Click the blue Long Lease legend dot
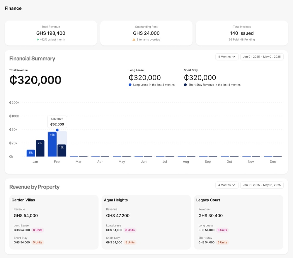Screen dimensions: 293x258 point(130,85)
